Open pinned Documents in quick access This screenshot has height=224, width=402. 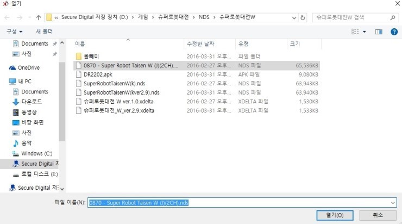pos(35,43)
